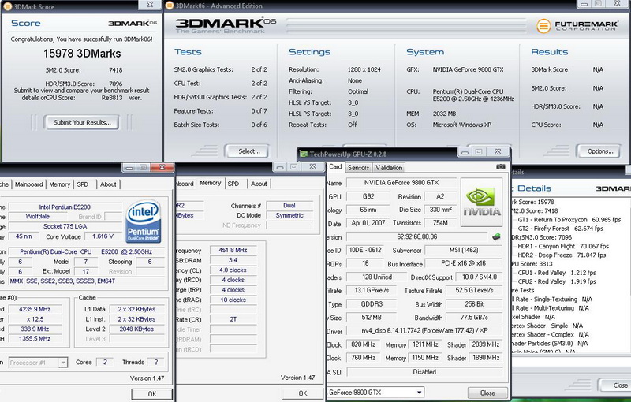This screenshot has width=631, height=402.
Task: Open About tab in CPU-Z CPU window
Action: tap(108, 184)
